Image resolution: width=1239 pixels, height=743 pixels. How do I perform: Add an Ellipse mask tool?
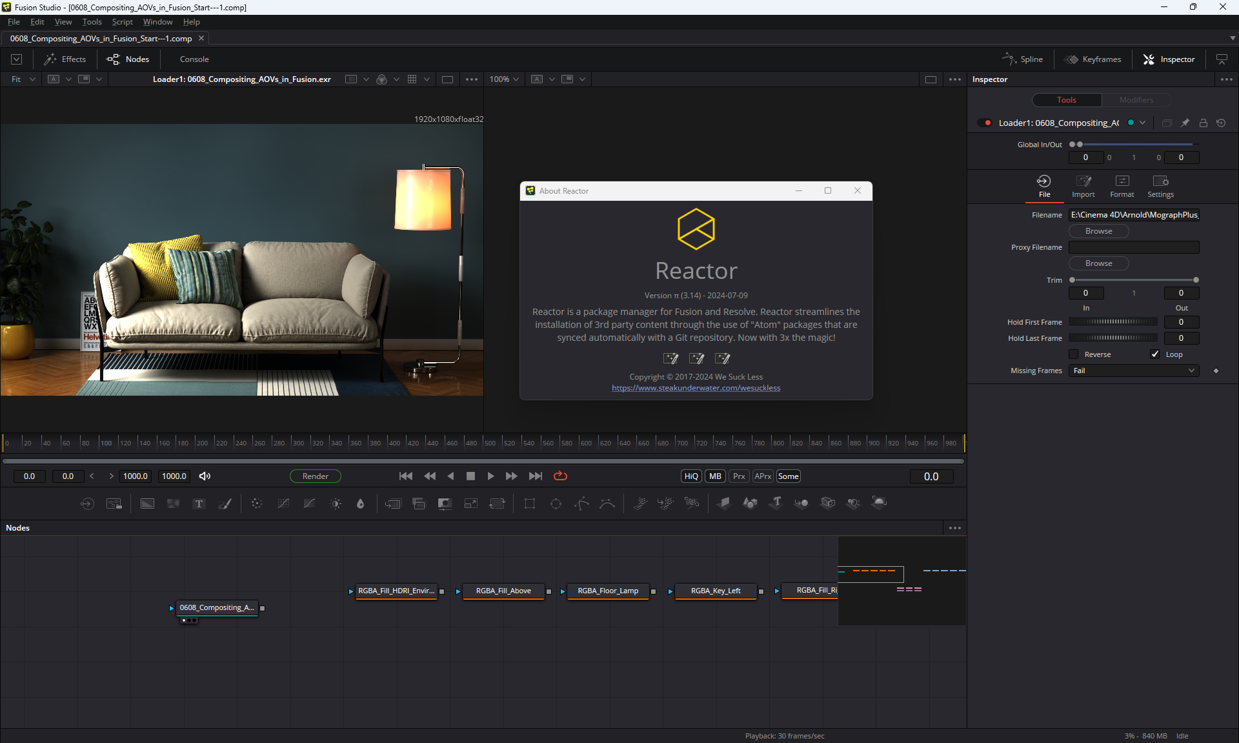click(556, 504)
